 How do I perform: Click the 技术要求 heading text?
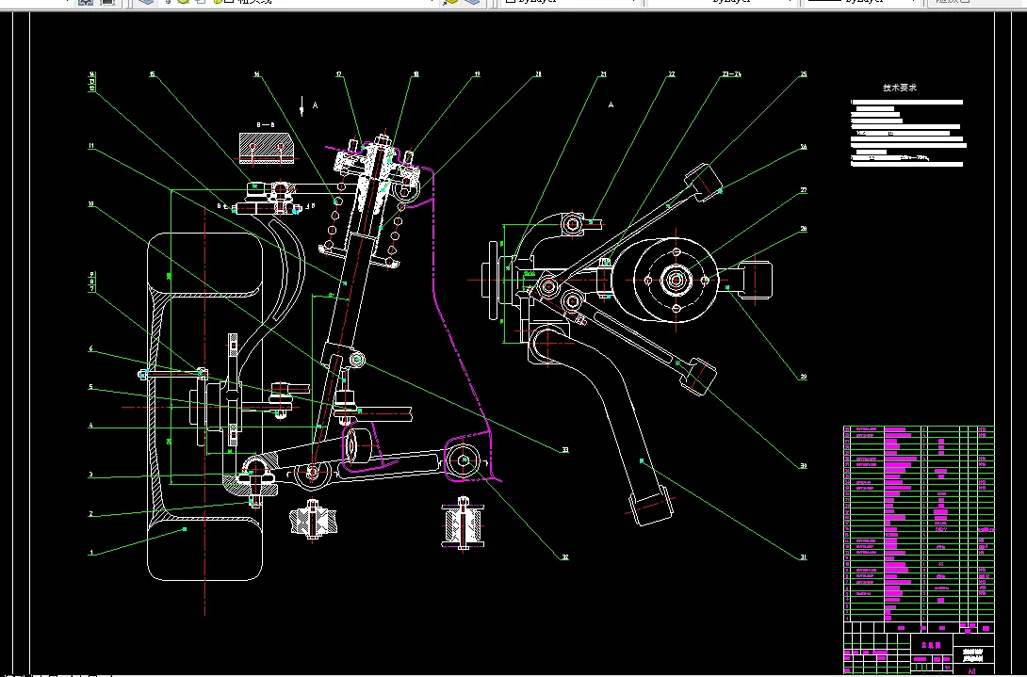tap(899, 87)
